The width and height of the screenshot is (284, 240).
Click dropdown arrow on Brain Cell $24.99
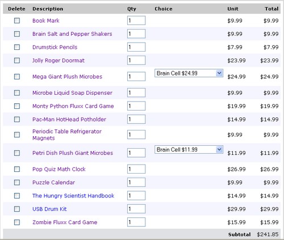219,73
